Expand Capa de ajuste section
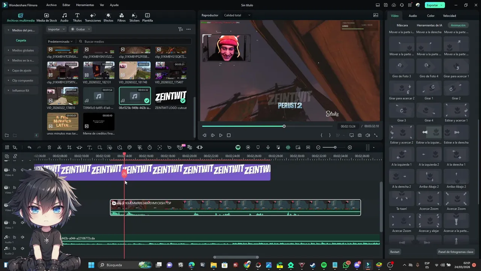 (22, 70)
